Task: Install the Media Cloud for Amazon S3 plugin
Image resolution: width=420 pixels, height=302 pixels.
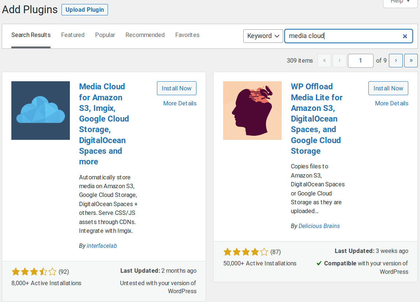Action: click(x=176, y=88)
